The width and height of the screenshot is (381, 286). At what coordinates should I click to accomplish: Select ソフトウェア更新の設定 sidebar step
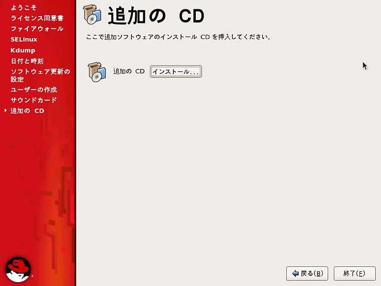[41, 75]
